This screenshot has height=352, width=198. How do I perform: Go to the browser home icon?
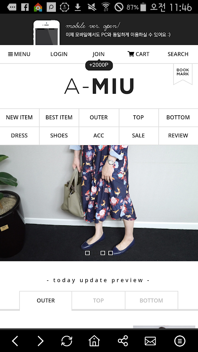pos(94,341)
